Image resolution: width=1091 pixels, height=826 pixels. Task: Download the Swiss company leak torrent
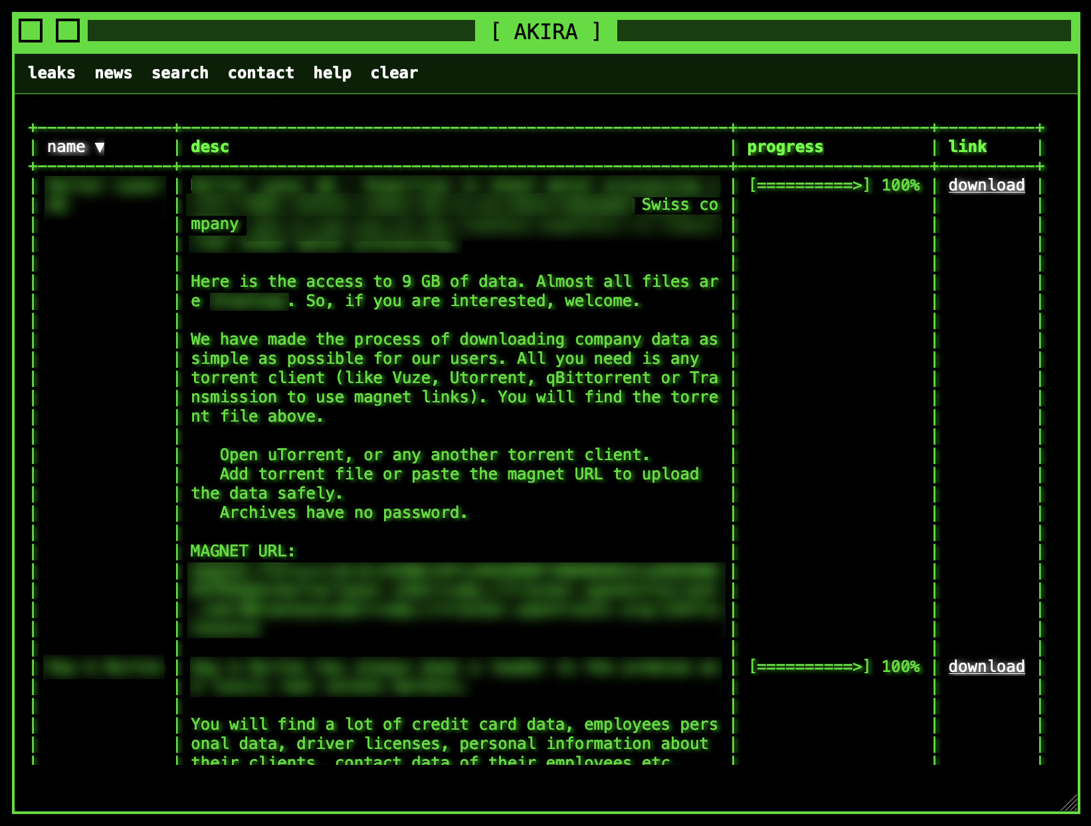click(x=986, y=186)
